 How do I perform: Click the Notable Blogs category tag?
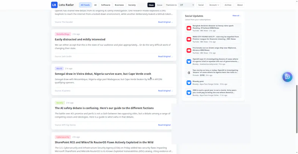[x=63, y=34]
